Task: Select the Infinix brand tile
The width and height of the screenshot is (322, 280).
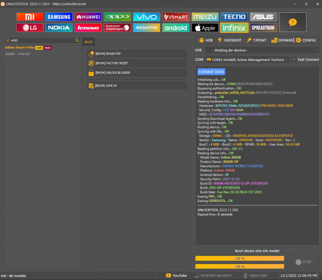Action: pos(234,28)
